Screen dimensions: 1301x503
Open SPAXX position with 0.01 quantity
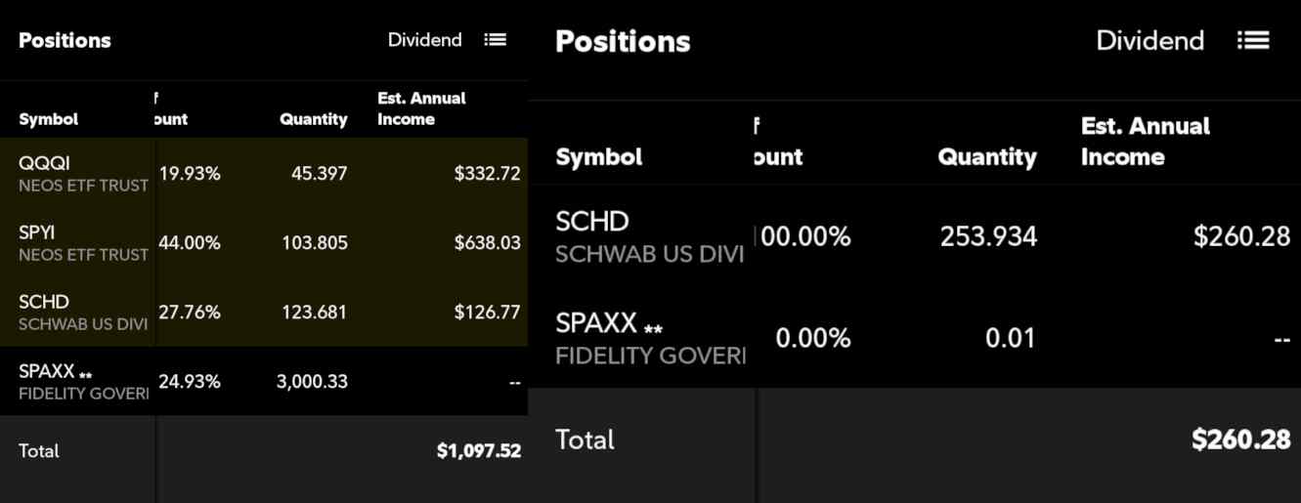(914, 337)
